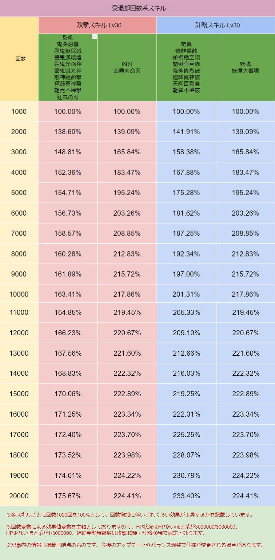Select the cell with value 170.06%
275x560 pixels.
[x=68, y=394]
